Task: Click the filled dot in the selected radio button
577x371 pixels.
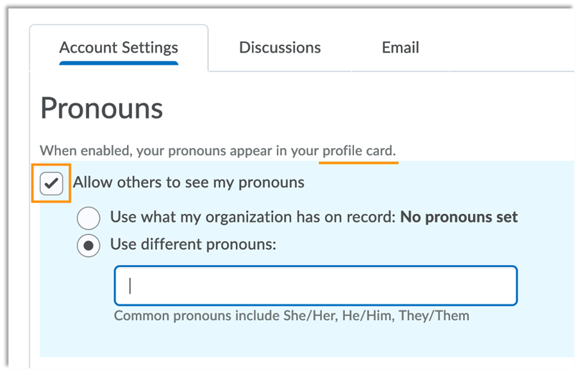Action: (x=88, y=245)
